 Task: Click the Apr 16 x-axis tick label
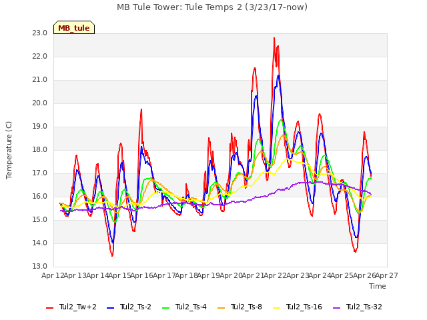coord(141,275)
